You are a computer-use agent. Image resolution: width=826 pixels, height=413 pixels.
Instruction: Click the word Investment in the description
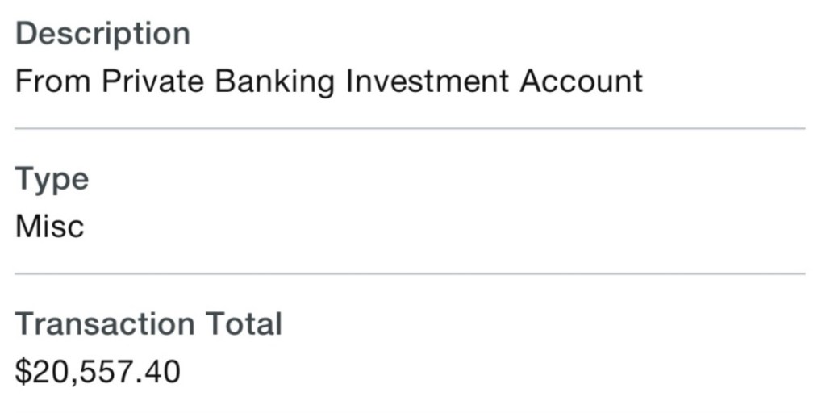pos(428,81)
